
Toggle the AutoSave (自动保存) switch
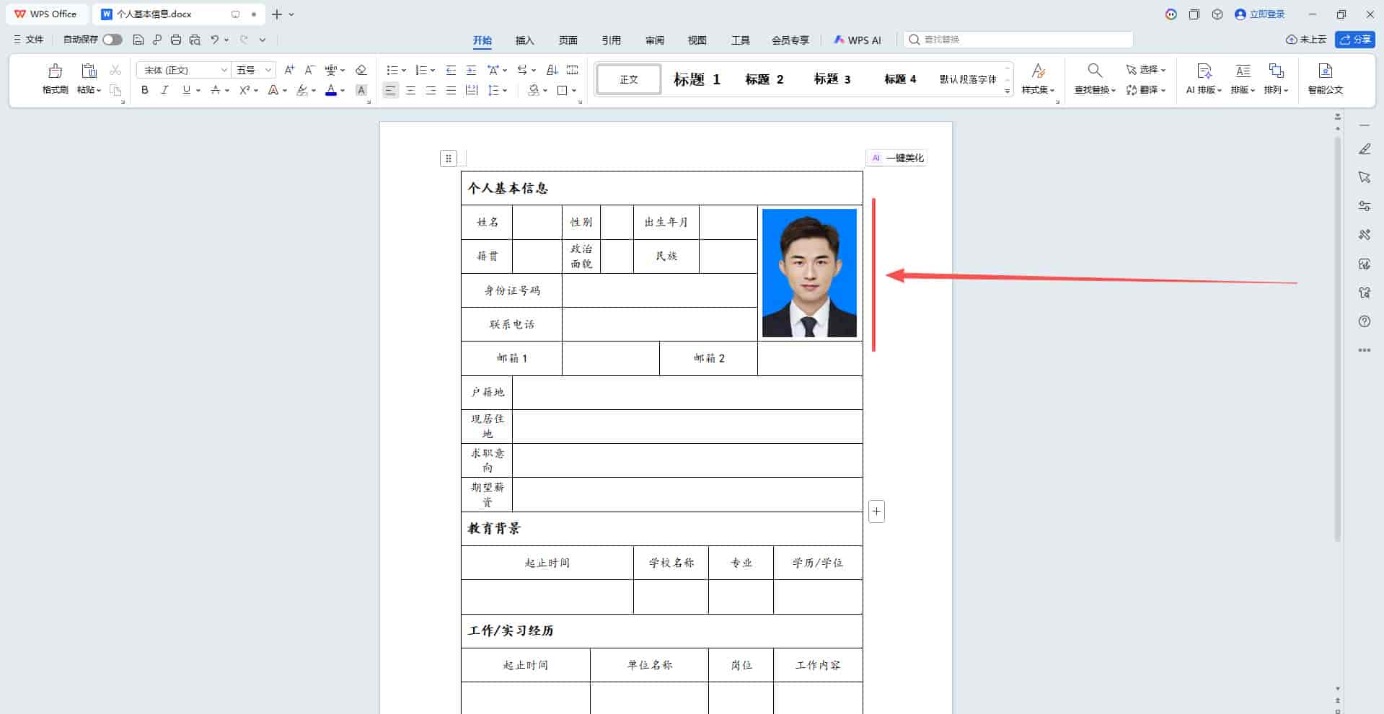click(112, 40)
